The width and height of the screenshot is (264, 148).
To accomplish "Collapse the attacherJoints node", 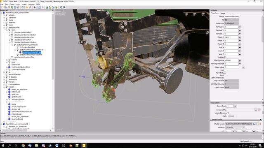I will (4, 28).
